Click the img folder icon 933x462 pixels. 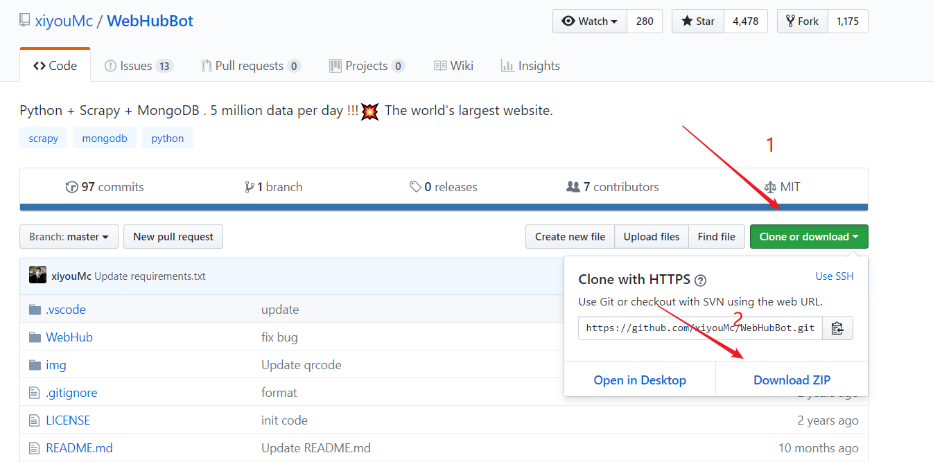click(35, 365)
